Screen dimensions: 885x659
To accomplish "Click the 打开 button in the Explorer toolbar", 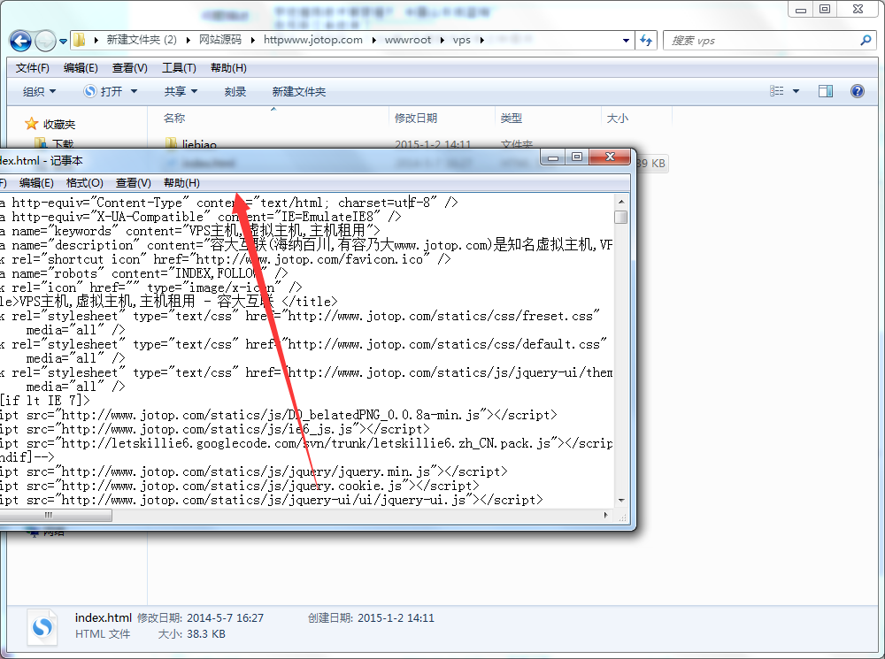I will coord(104,91).
